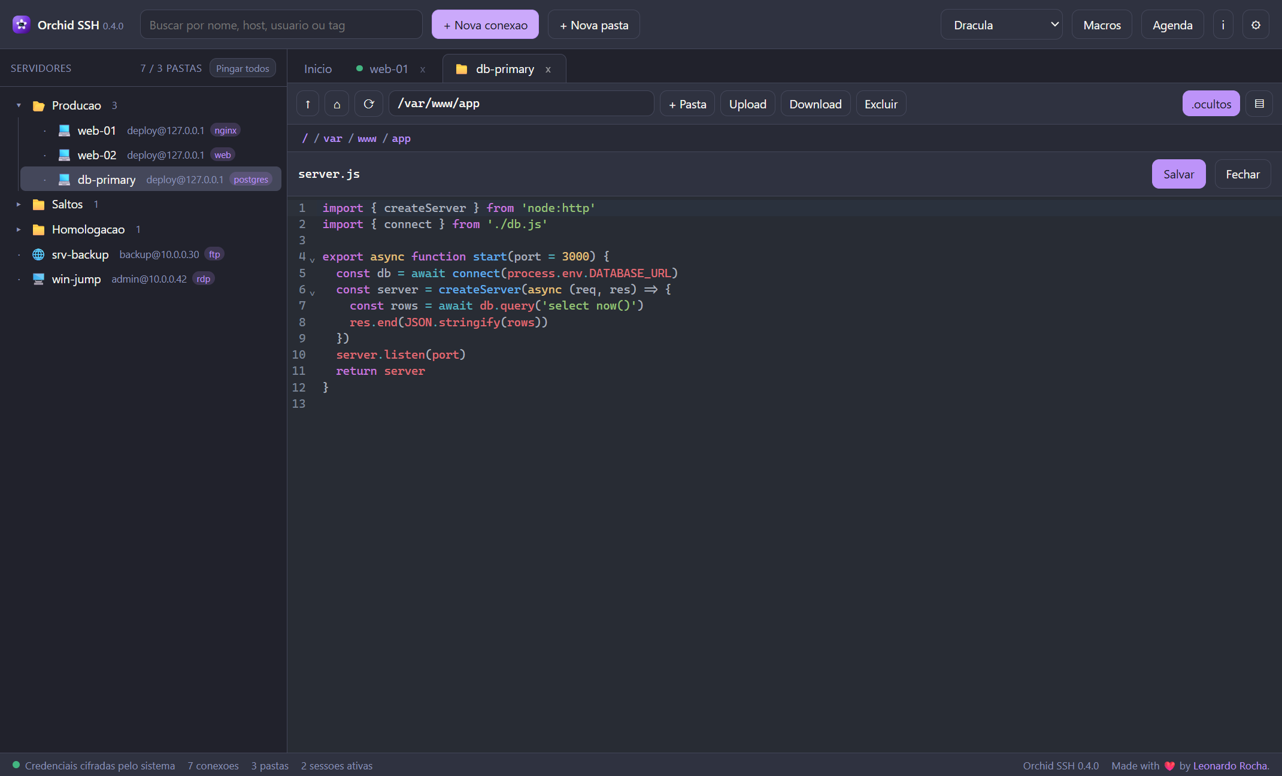Click the web-01 computer icon
The height and width of the screenshot is (776, 1282).
click(64, 130)
